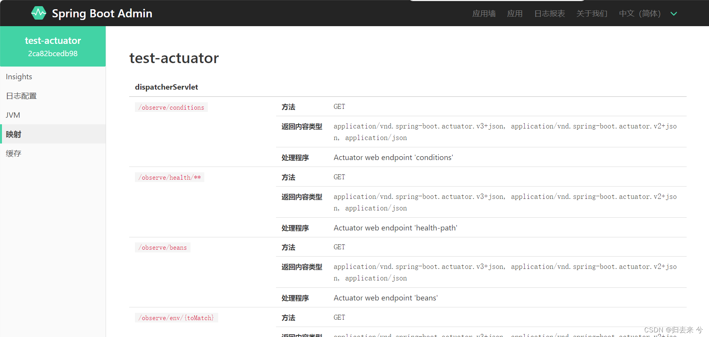
Task: Click Actuator web endpoint 'health-path' handler text
Action: coord(396,228)
